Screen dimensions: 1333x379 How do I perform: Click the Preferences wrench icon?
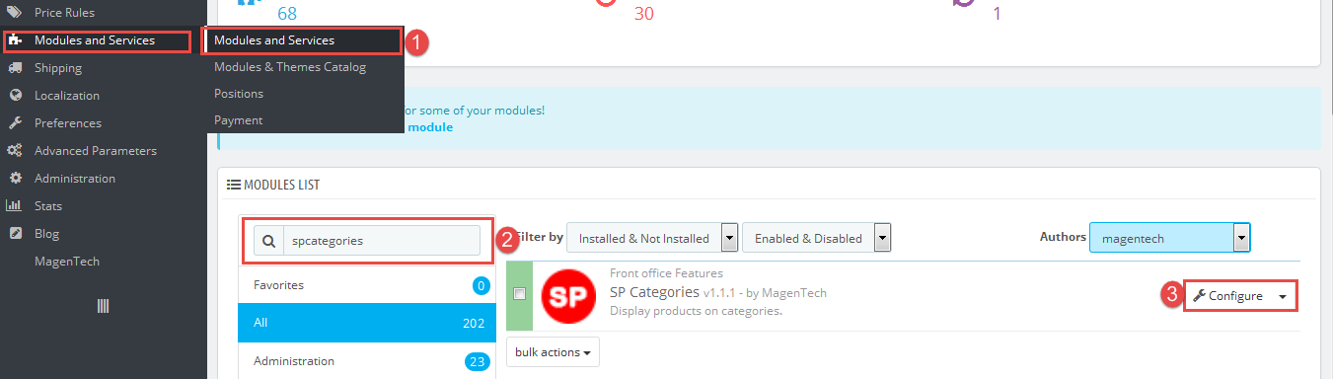[x=15, y=123]
